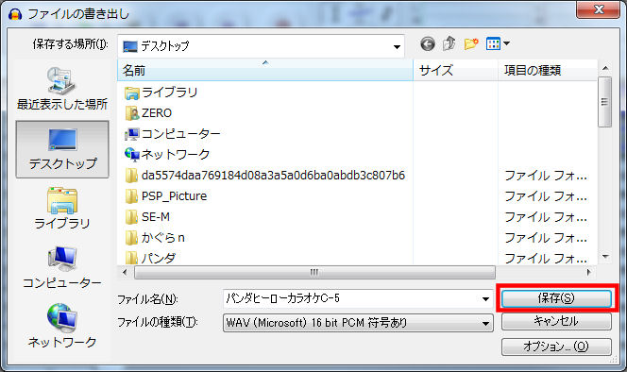Screen dimensions: 627x372
Task: Click the 保存(S) save button
Action: click(556, 298)
